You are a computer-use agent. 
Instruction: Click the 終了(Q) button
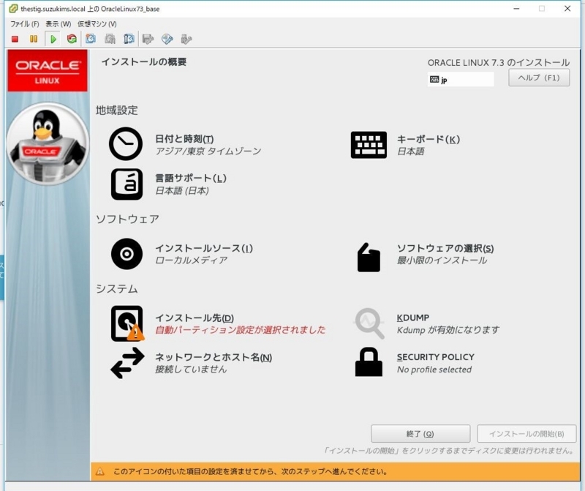click(x=420, y=434)
